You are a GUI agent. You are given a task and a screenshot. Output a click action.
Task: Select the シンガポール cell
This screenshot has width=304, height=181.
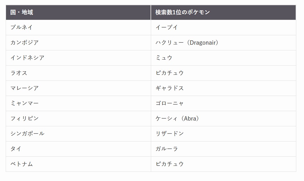[x=27, y=134]
